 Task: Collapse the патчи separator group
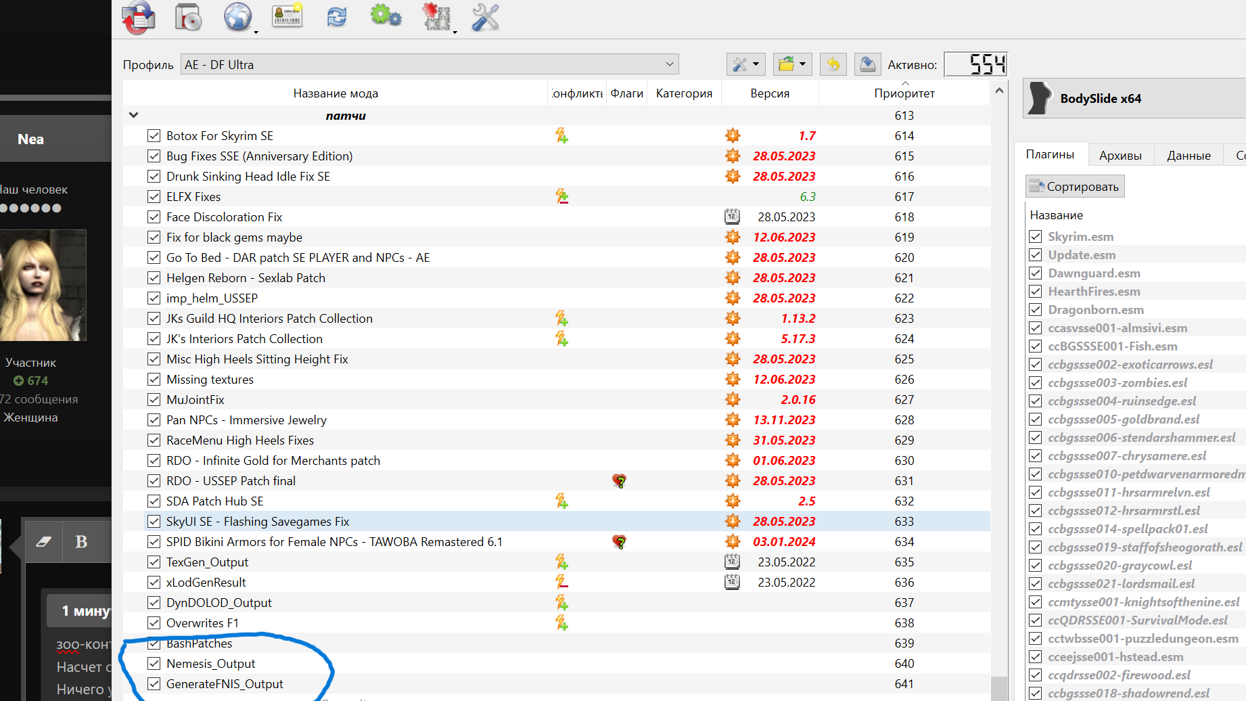133,116
